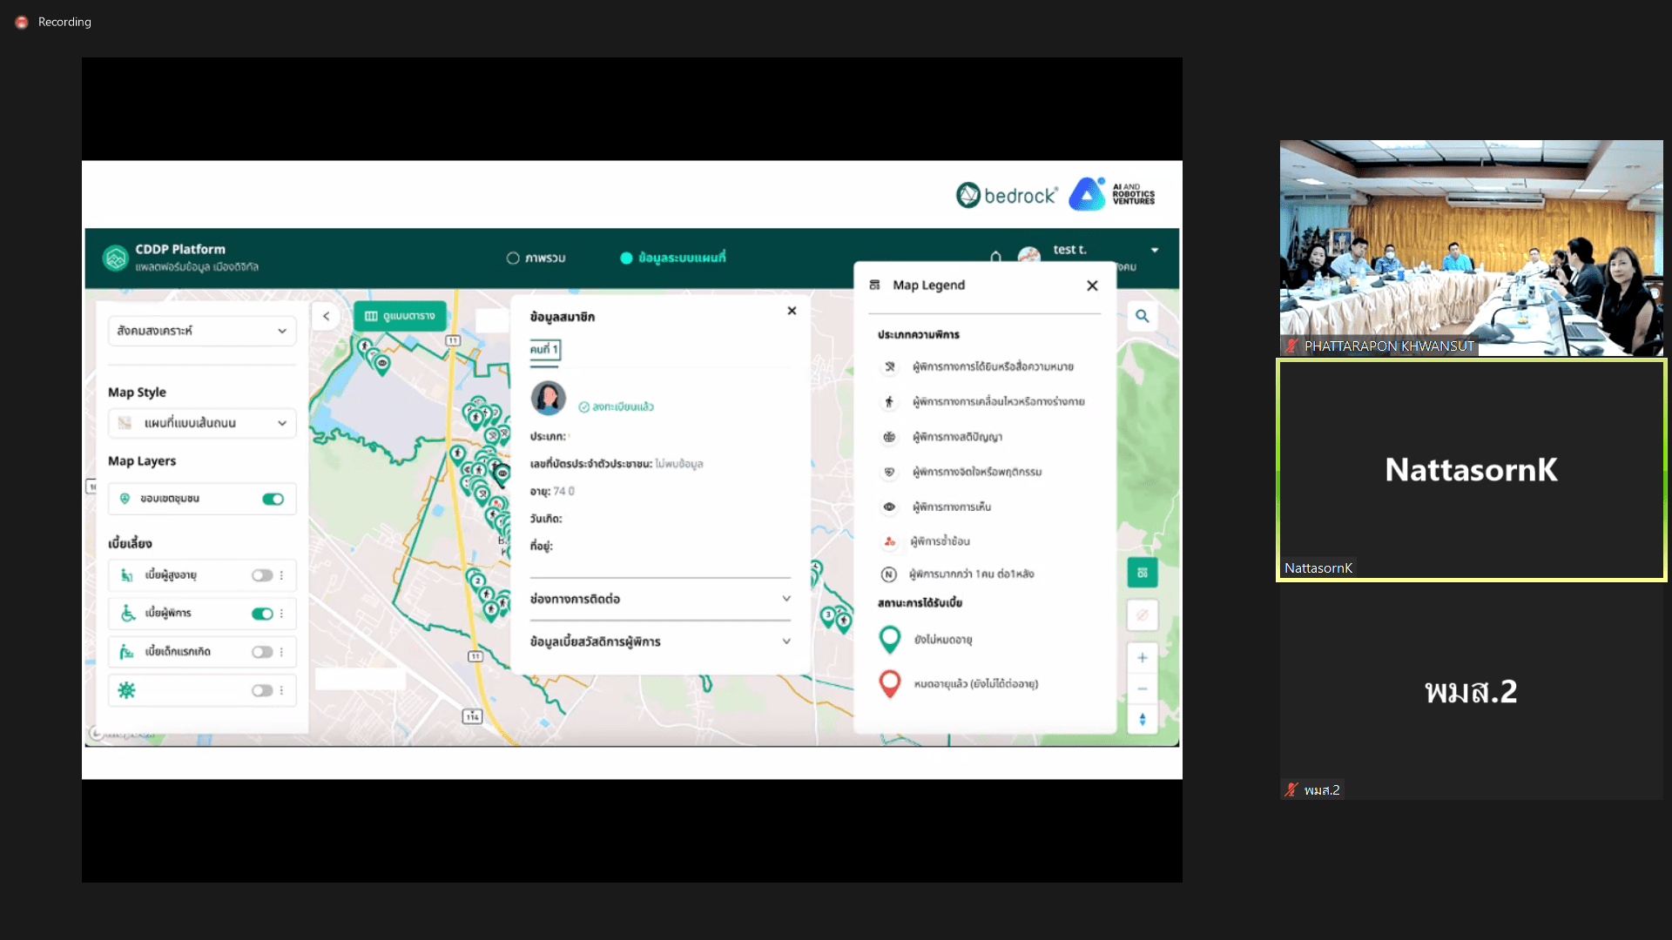Open the map search magnifier

tap(1142, 317)
